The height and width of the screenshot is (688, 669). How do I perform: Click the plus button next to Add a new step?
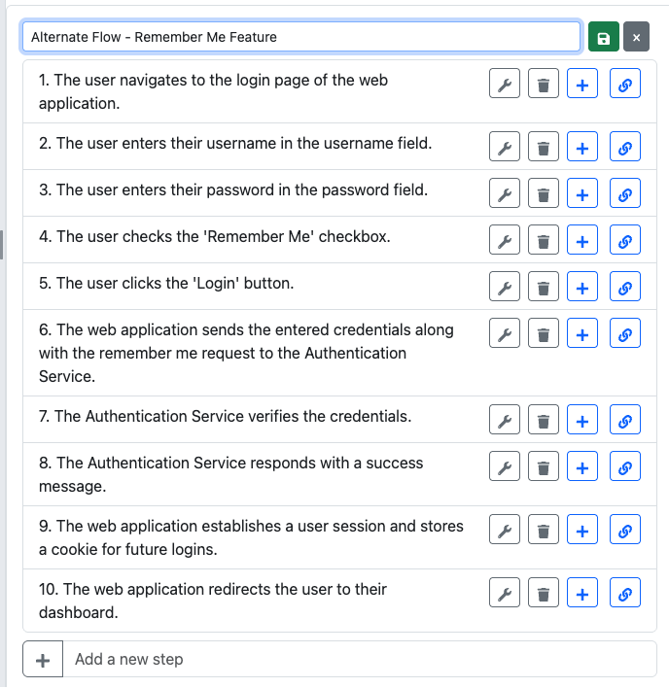click(x=43, y=660)
